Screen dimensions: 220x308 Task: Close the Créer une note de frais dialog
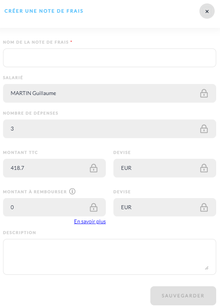(x=207, y=11)
